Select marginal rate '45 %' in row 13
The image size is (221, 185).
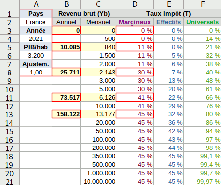[135, 114]
